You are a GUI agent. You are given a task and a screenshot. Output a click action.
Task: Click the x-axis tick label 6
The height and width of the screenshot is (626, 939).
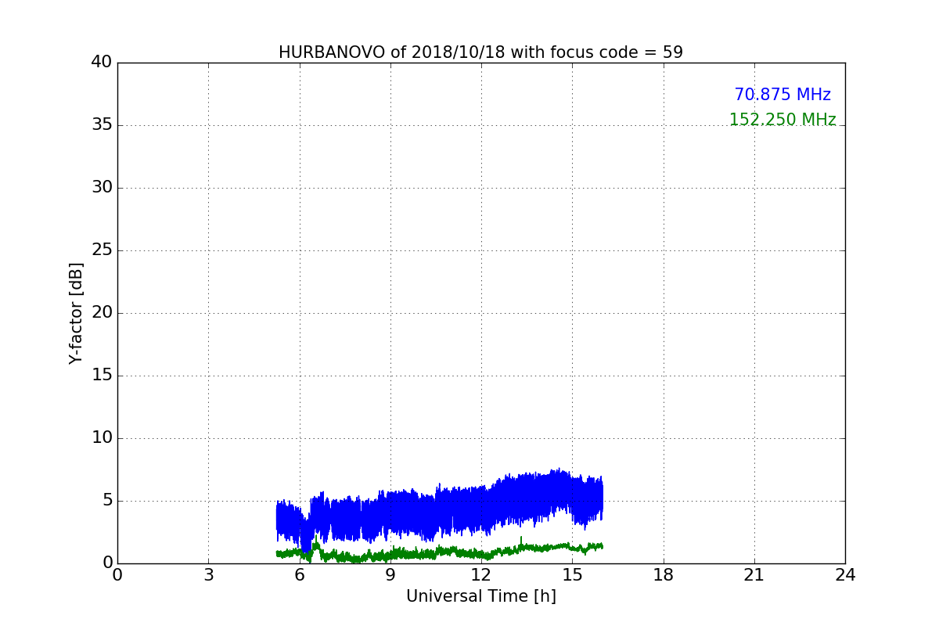[x=299, y=575]
